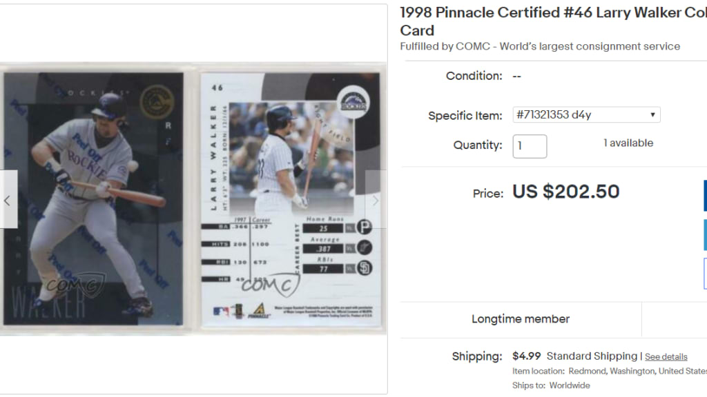Click the light blue button below the price

tap(704, 234)
